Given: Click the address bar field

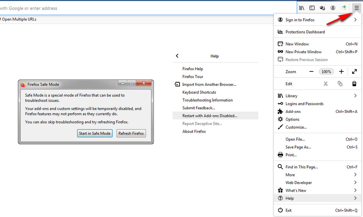Looking at the screenshot, I should (x=148, y=8).
